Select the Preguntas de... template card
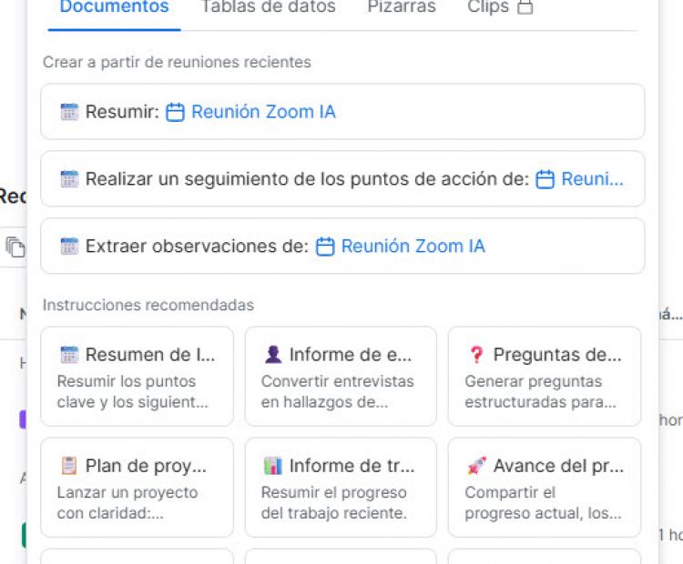Image resolution: width=683 pixels, height=564 pixels. pyautogui.click(x=545, y=376)
